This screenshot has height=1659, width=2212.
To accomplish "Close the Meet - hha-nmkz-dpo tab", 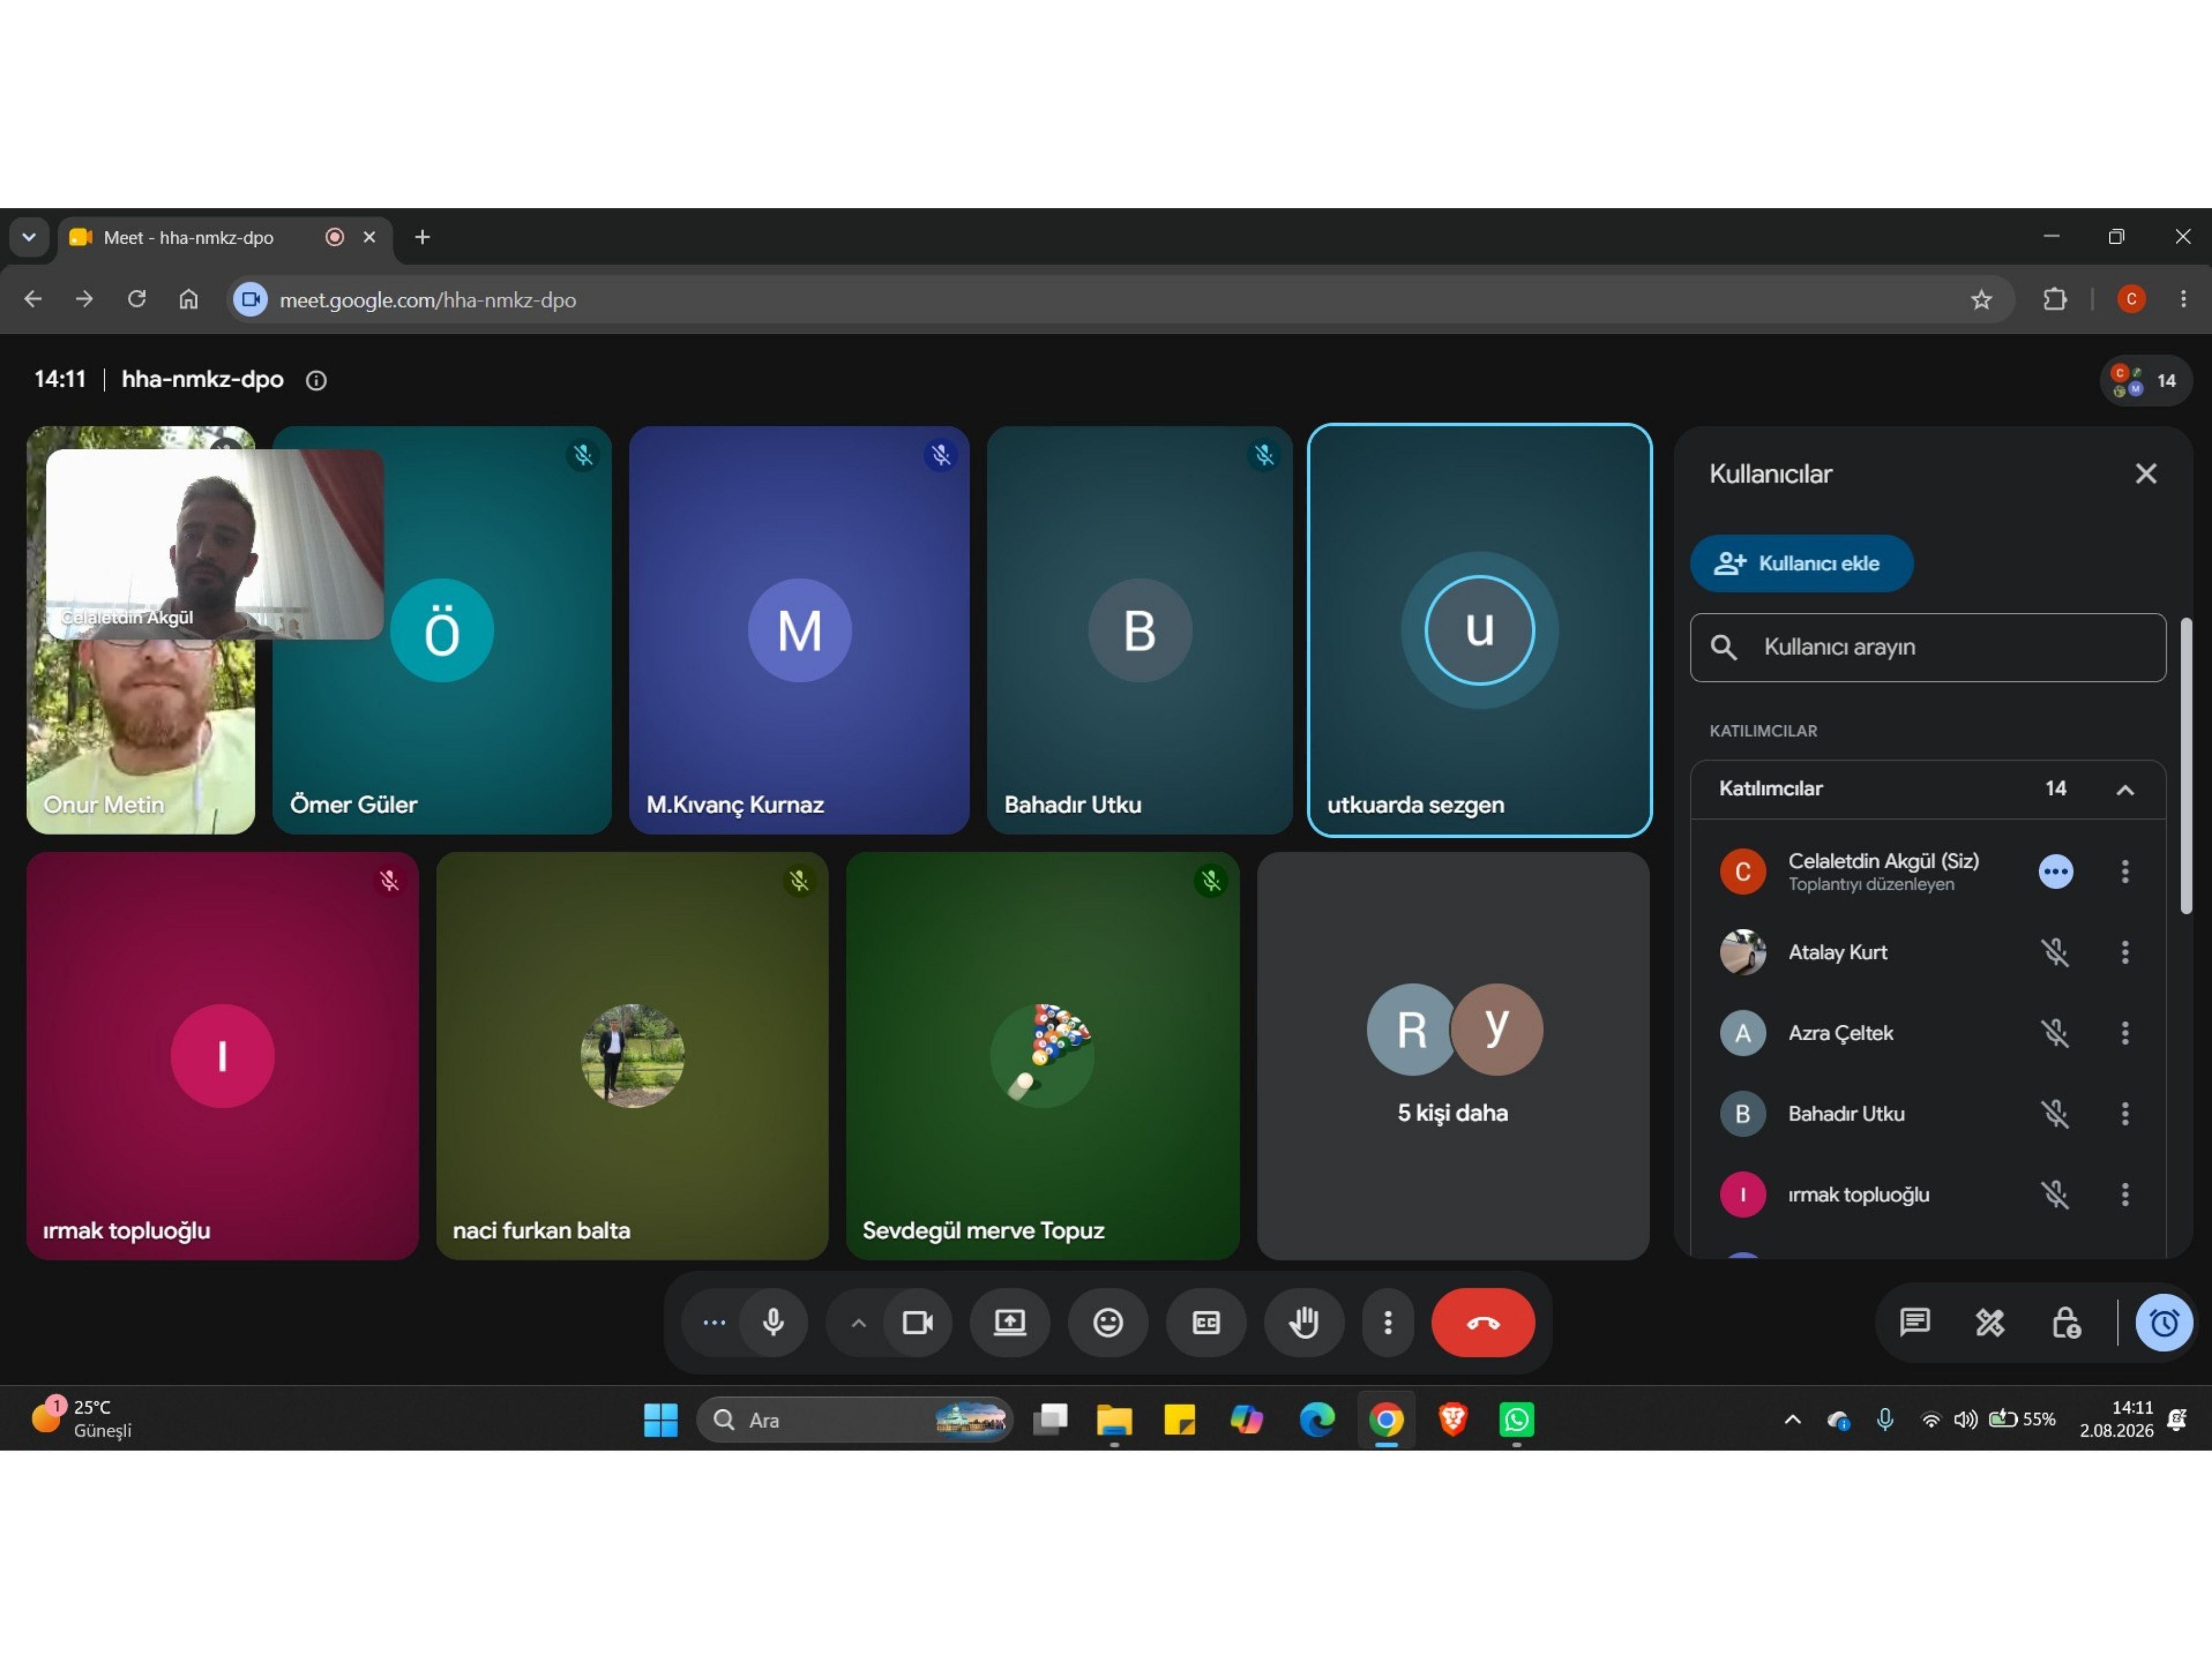I will pos(369,237).
